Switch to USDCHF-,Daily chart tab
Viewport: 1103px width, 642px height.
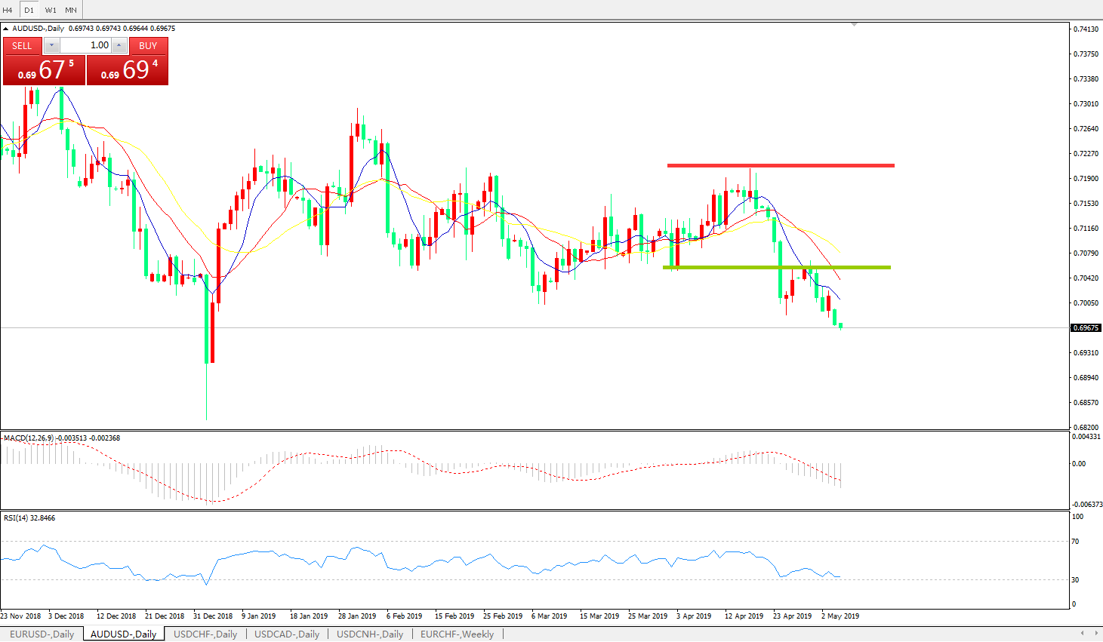tap(205, 634)
